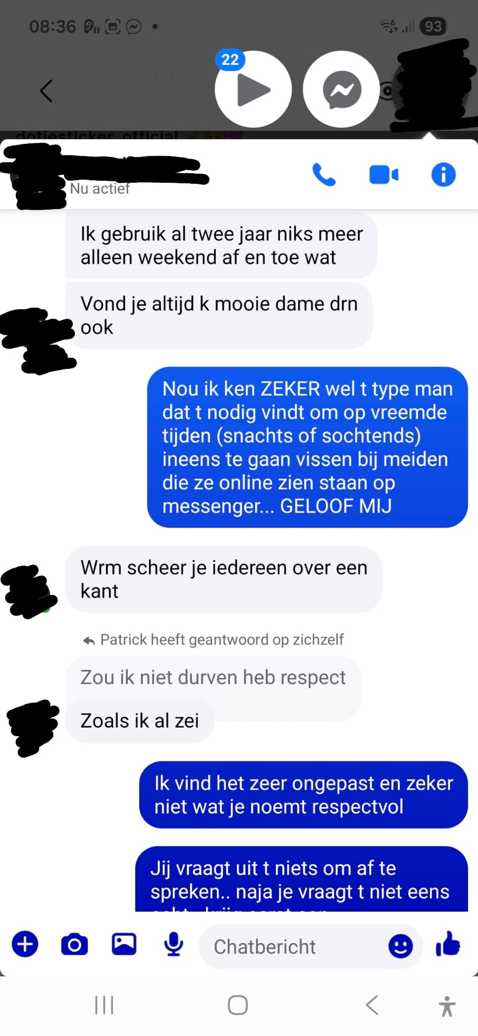Select the 'Nou ik ken ZEKER' blue message

(308, 447)
